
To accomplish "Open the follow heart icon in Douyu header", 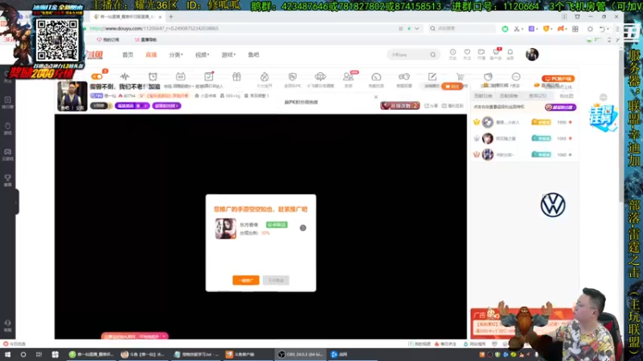I will [x=467, y=52].
